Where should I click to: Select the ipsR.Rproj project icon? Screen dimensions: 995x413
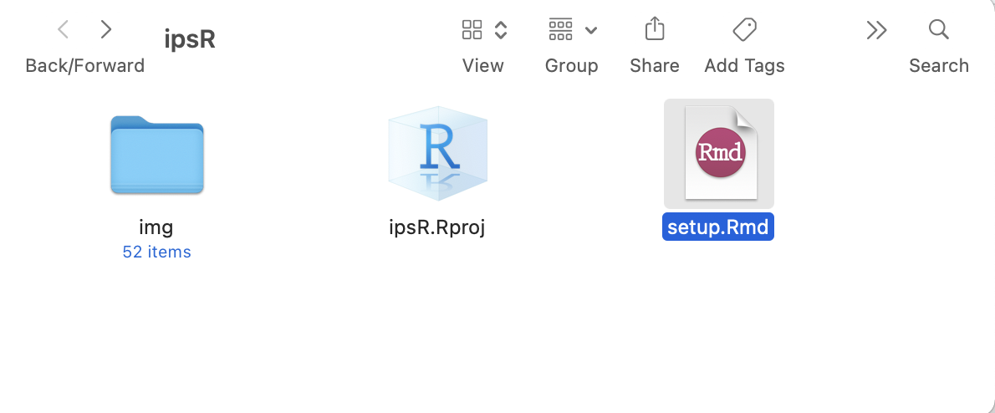(x=437, y=155)
